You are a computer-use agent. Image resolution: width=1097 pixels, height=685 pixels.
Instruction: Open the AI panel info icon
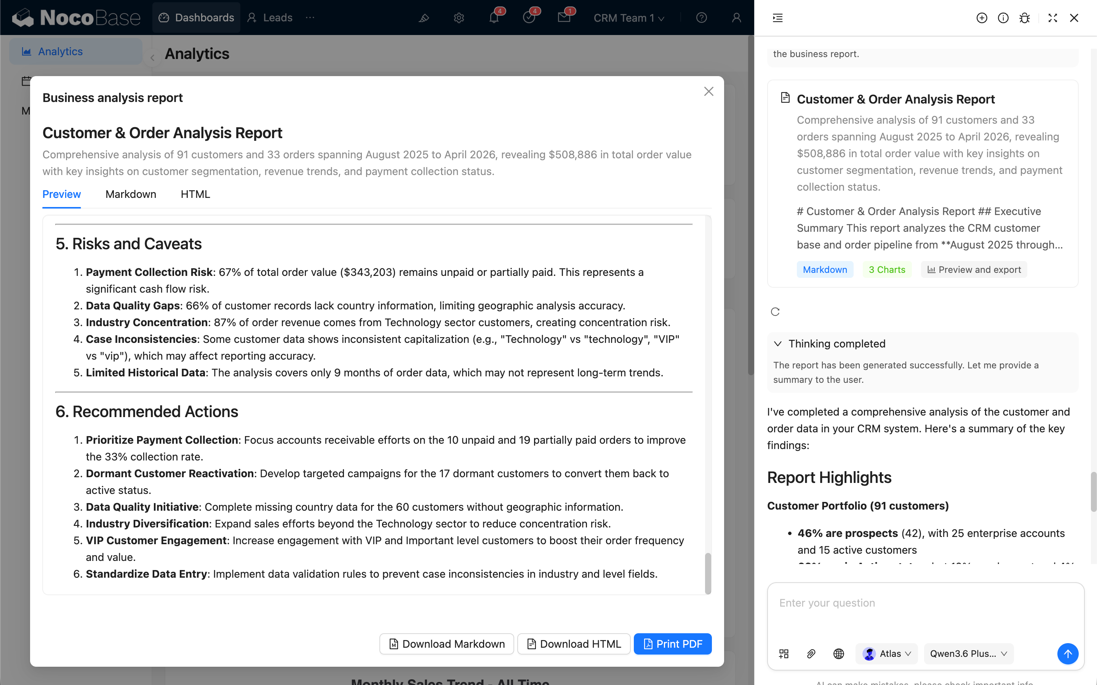(1003, 18)
